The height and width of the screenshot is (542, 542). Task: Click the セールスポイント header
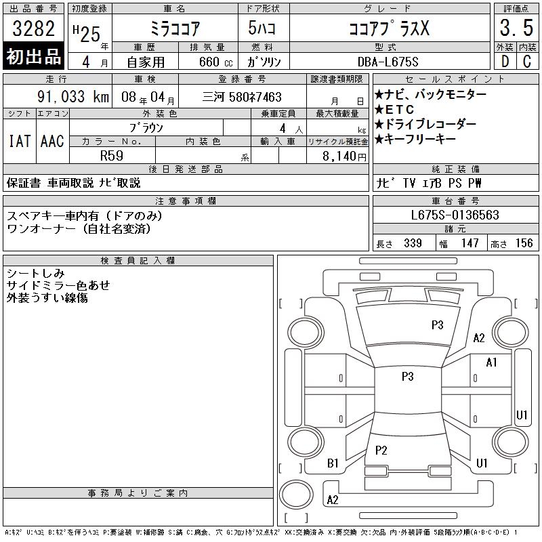point(455,79)
